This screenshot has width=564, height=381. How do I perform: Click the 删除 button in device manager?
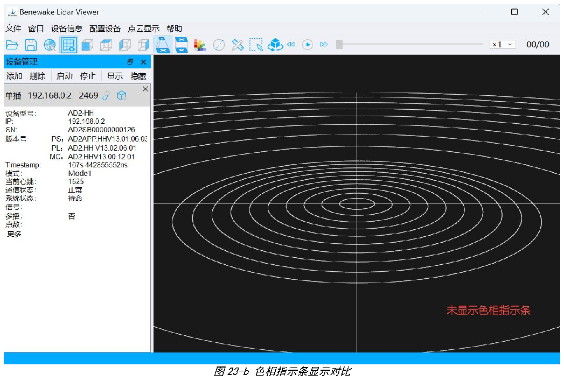[37, 76]
